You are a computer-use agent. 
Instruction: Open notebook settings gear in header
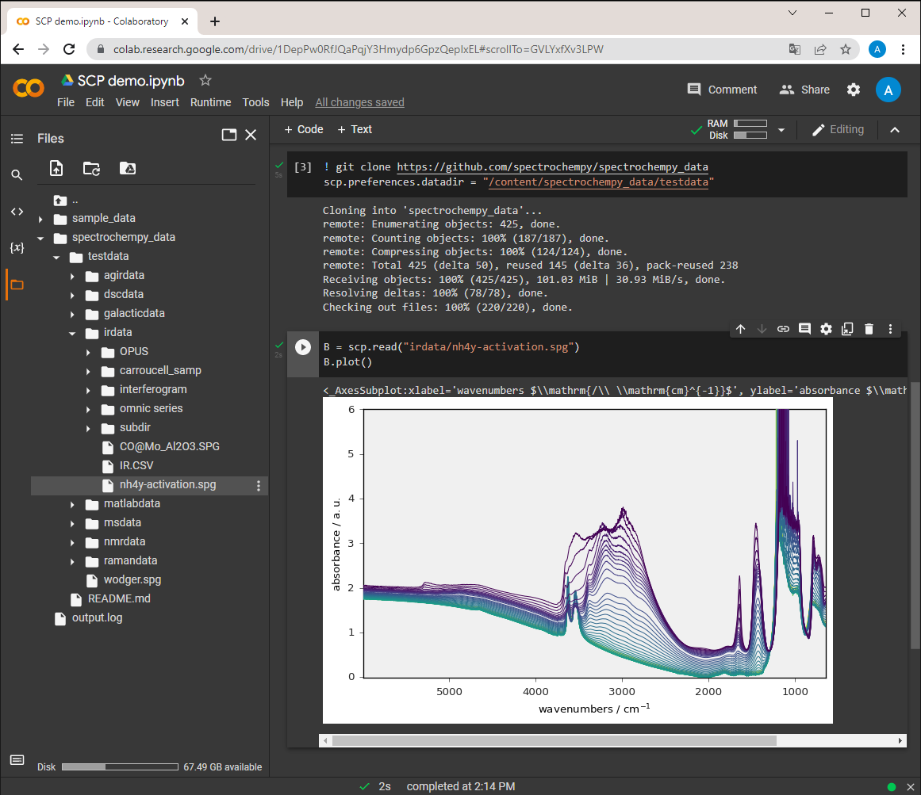tap(854, 90)
